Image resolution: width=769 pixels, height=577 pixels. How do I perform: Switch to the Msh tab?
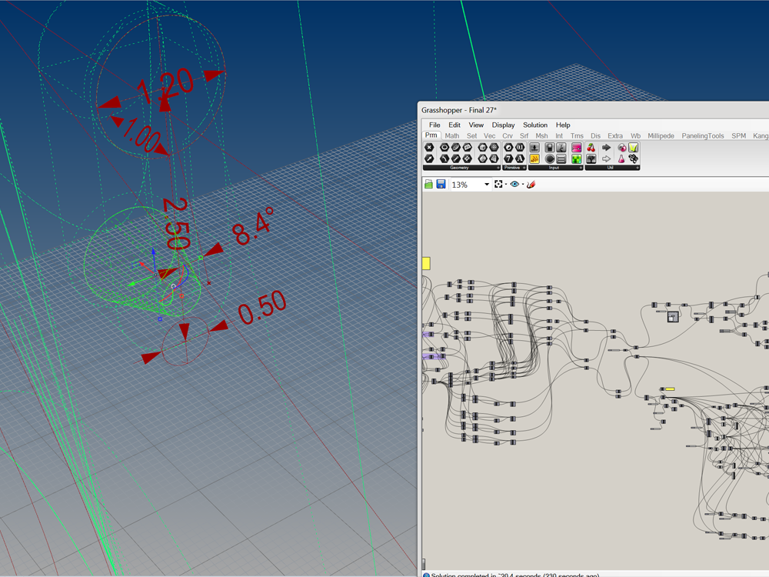542,136
